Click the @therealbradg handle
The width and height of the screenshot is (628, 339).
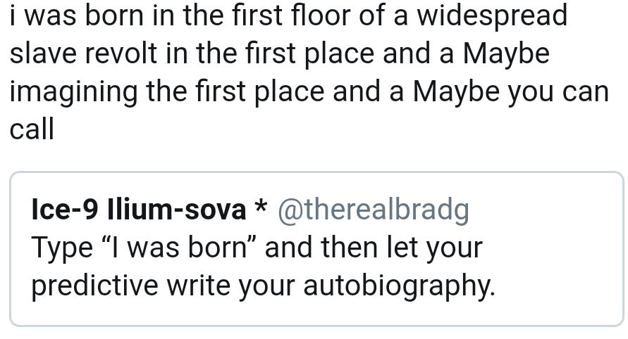point(374,209)
